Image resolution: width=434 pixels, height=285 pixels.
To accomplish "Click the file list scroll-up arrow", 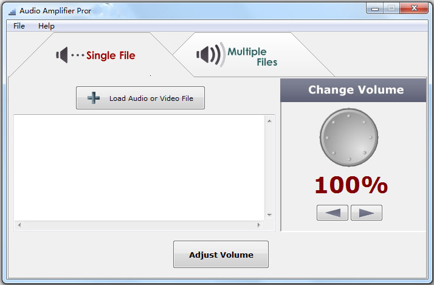I will [269, 121].
